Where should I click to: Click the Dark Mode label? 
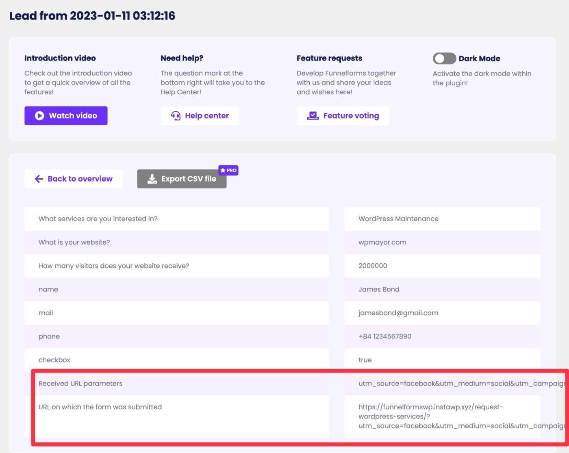pos(479,59)
